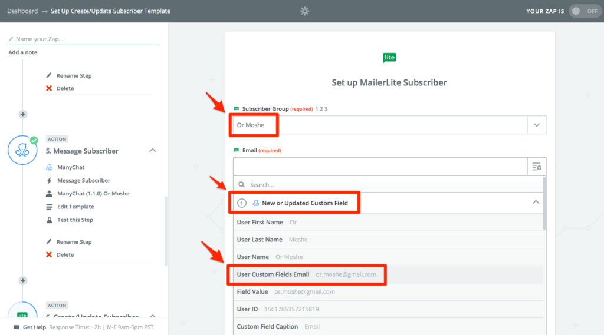The image size is (604, 335).
Task: Click lower Delete under step 5
Action: tap(65, 254)
